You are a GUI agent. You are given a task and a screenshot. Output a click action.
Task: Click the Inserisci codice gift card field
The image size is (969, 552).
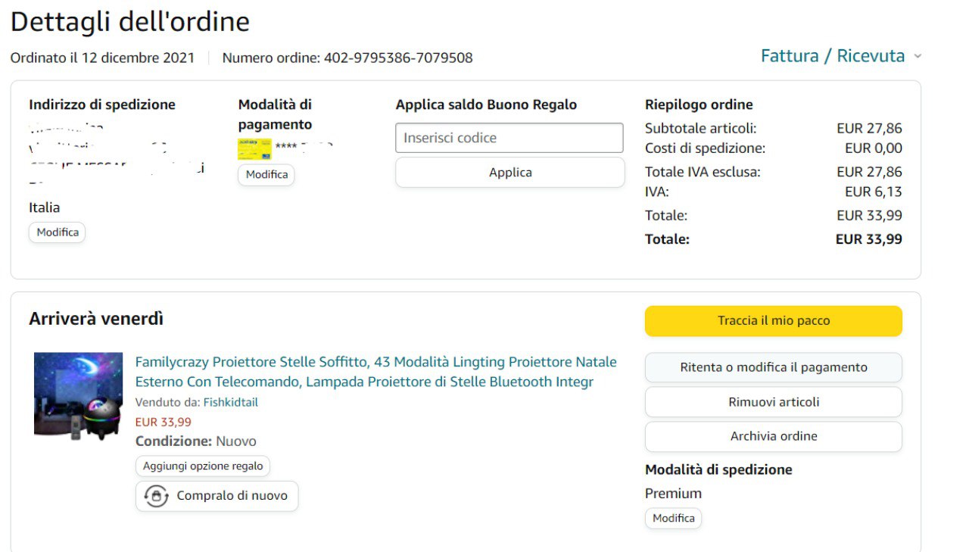click(x=509, y=138)
